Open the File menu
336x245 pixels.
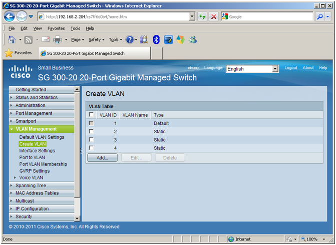point(12,28)
